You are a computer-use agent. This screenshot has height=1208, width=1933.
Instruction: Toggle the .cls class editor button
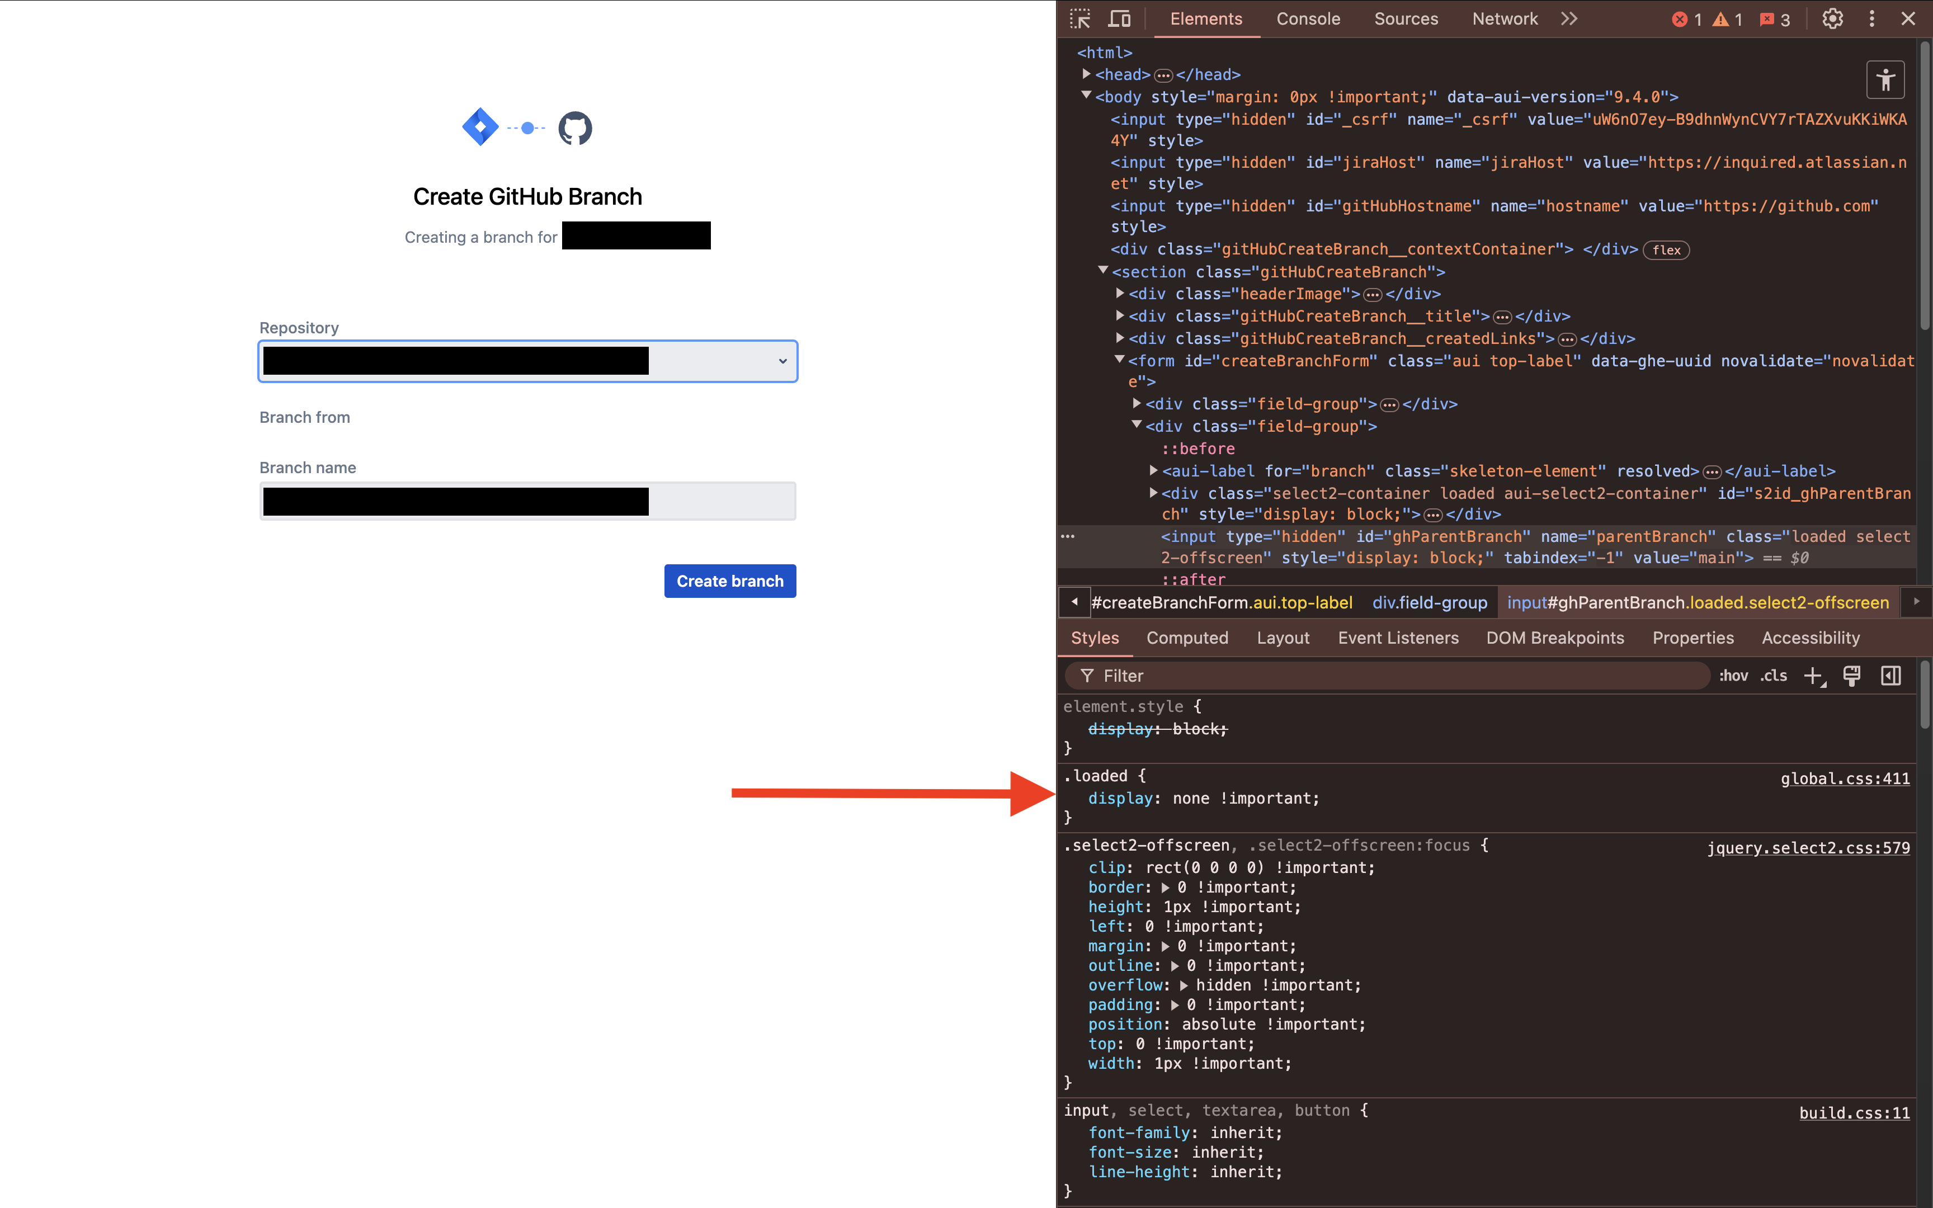1773,676
